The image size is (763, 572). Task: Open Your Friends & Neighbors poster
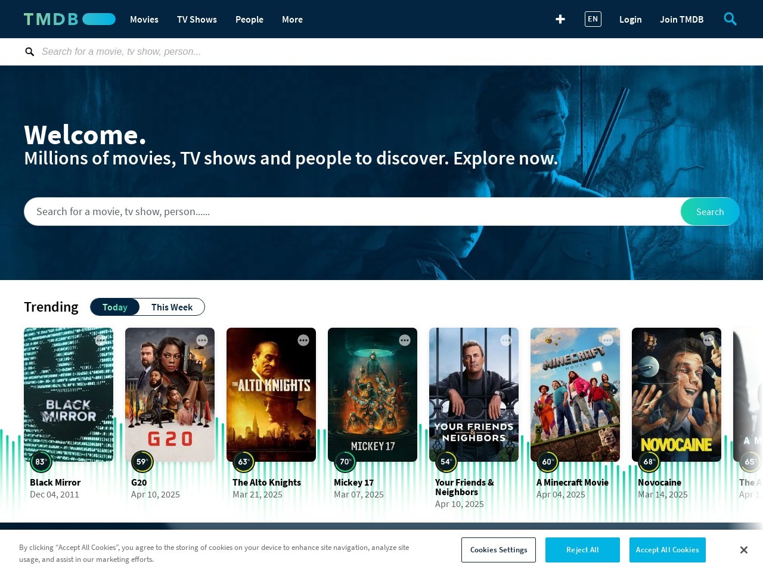click(x=474, y=394)
